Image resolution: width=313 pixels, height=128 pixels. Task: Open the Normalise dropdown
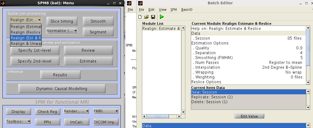click(x=62, y=31)
